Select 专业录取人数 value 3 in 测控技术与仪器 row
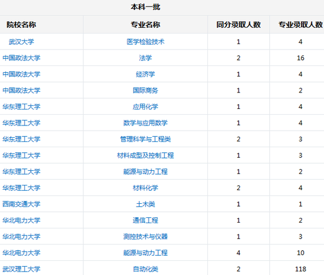 click(300, 237)
